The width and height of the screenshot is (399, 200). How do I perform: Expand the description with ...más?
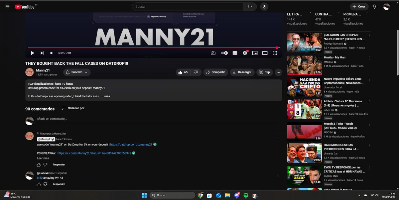click(106, 96)
